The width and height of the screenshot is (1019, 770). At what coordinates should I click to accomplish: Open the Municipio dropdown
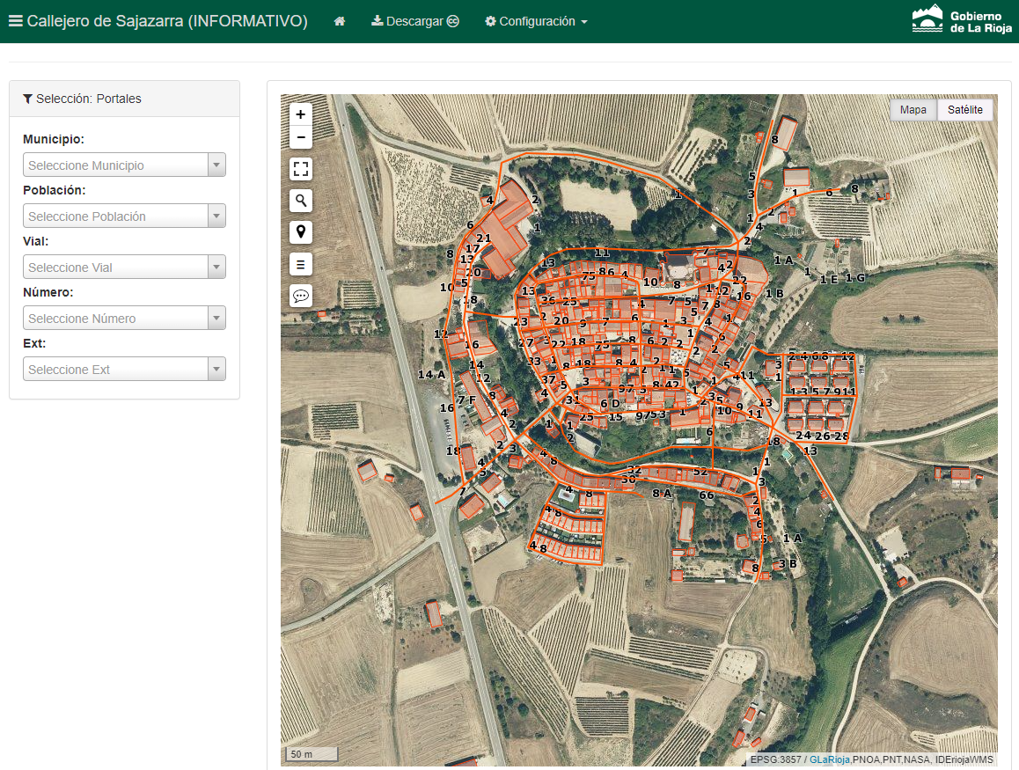tap(124, 165)
